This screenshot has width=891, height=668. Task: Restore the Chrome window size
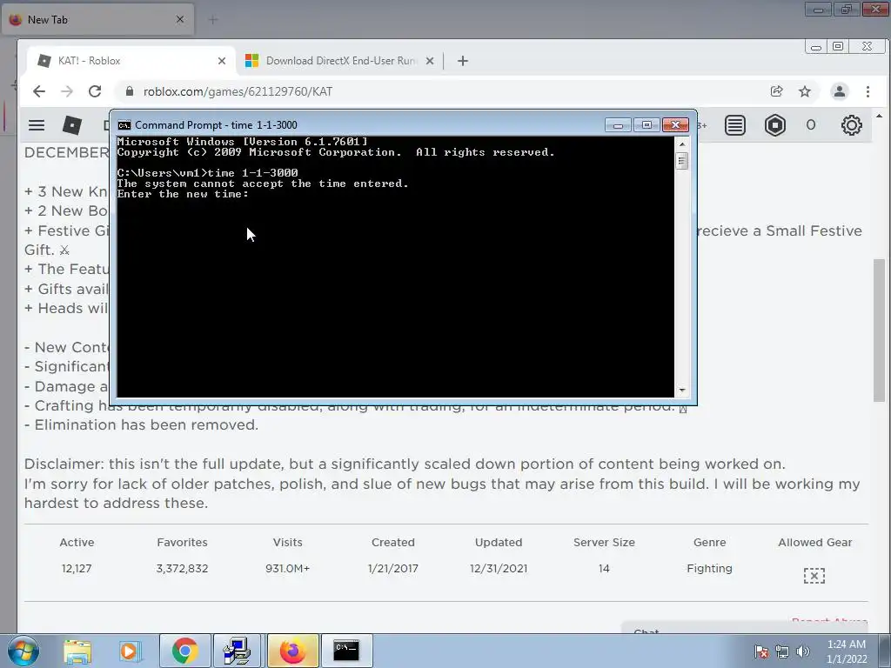pyautogui.click(x=838, y=47)
